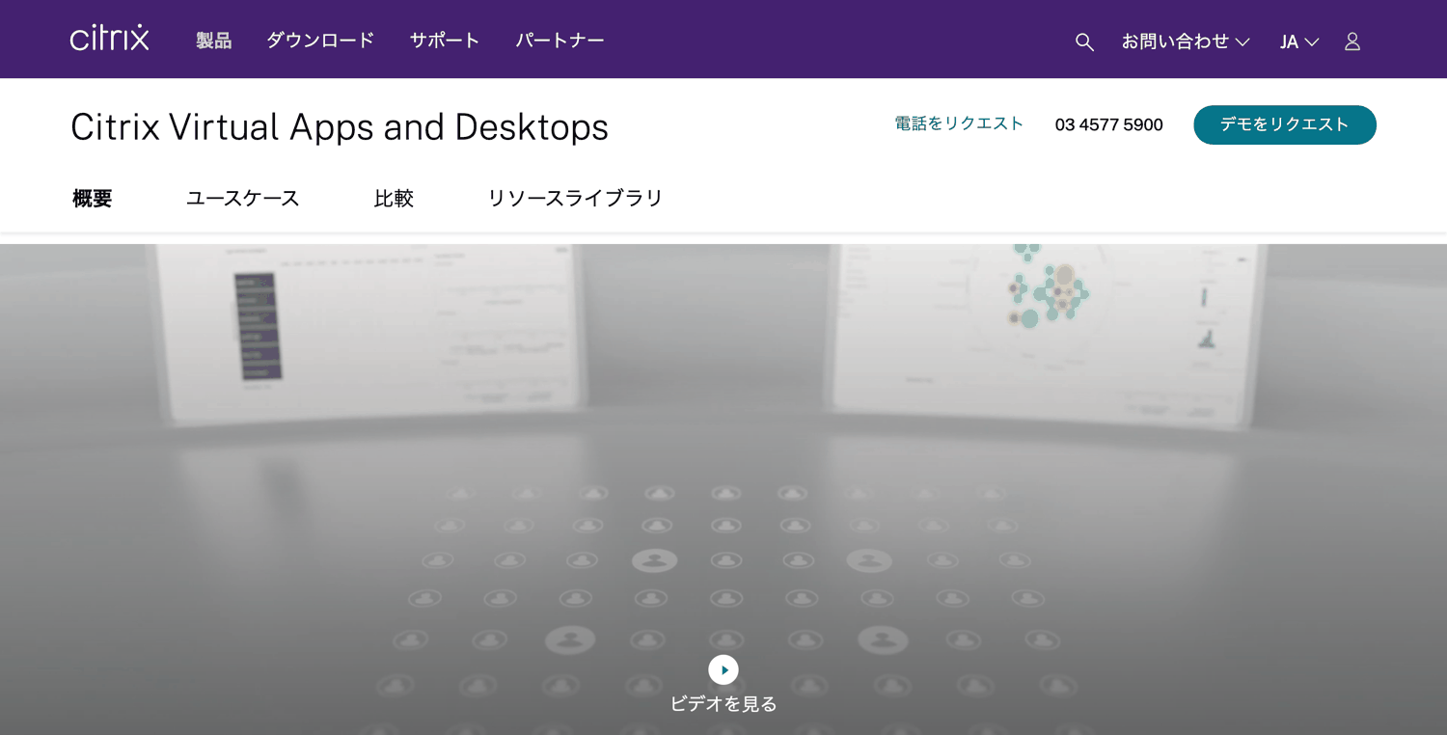Click the デモをリクエスト button
1447x735 pixels.
(1285, 124)
